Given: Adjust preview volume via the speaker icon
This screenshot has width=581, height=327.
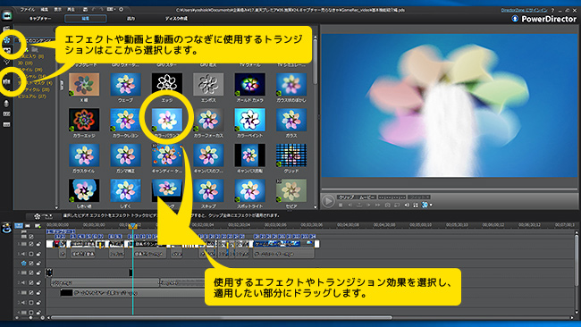Looking at the screenshot, I should (407, 205).
